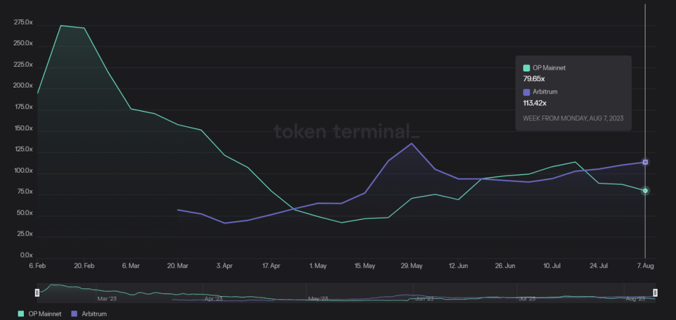Click the purple Arbitrum swatch in tooltip
Viewport: 676px width, 320px height.
526,92
